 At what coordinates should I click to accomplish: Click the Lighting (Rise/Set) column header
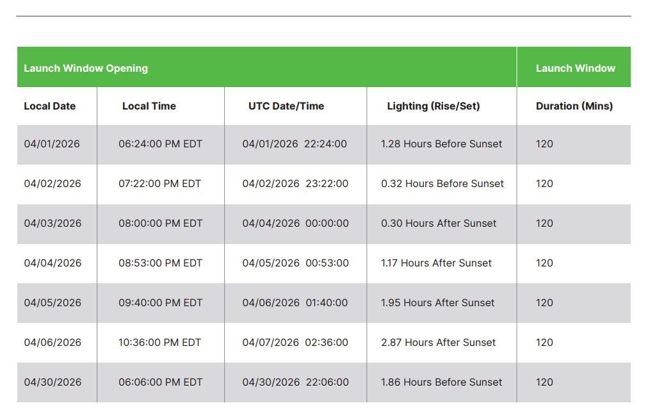[x=433, y=106]
